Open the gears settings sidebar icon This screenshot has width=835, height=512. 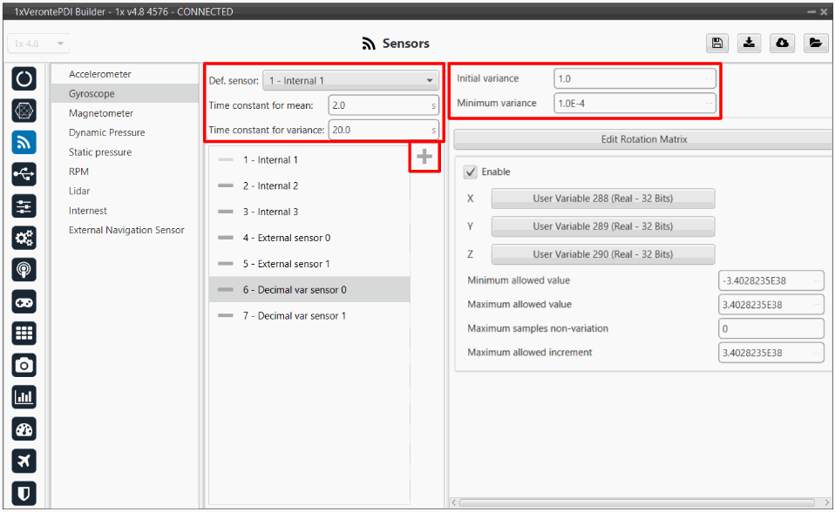24,238
